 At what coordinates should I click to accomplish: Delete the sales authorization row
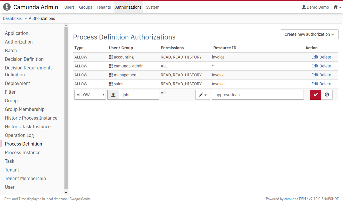click(325, 84)
